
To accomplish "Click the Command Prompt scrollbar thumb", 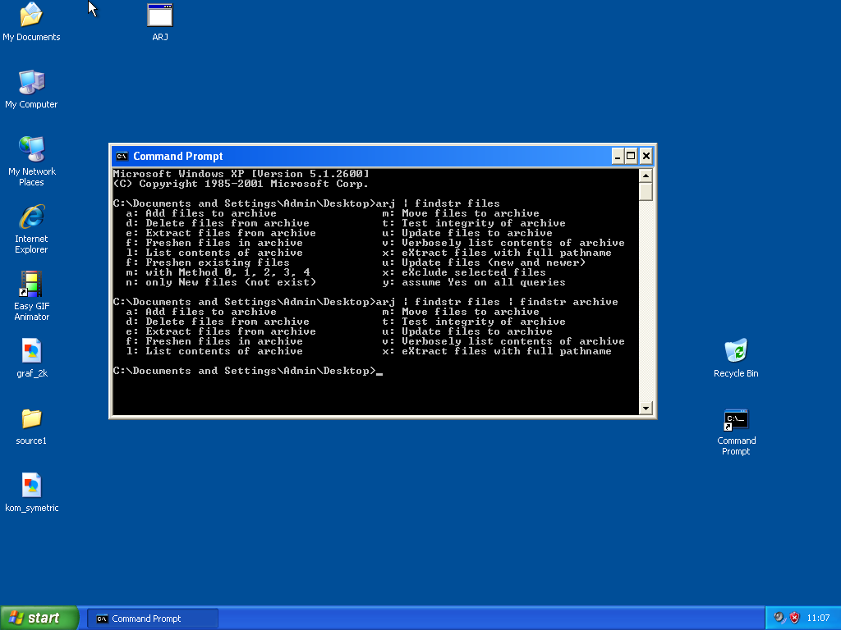I will click(x=646, y=192).
